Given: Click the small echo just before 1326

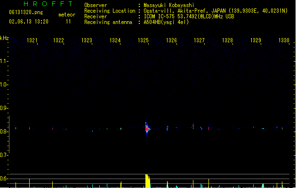Looking at the screenshot, I should (167, 128).
